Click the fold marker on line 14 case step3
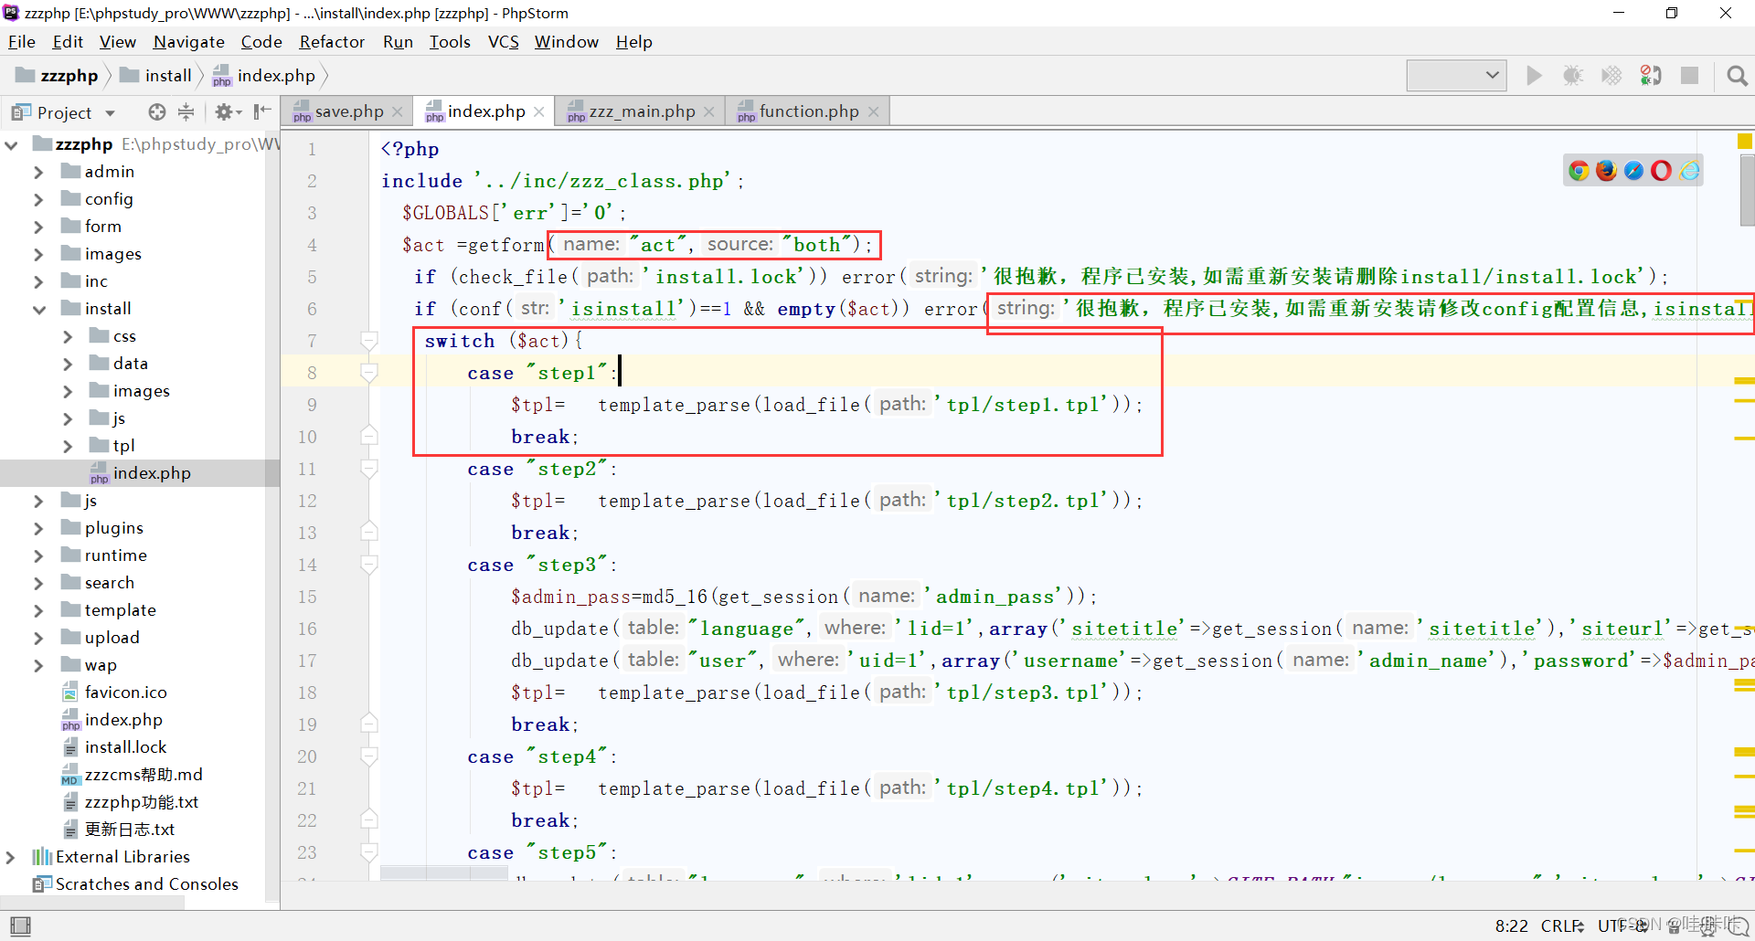The width and height of the screenshot is (1755, 941). pyautogui.click(x=369, y=565)
